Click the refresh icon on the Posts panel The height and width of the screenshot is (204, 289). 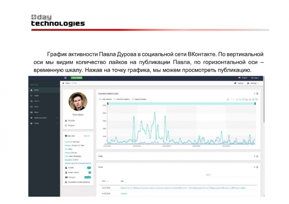[x=257, y=168]
